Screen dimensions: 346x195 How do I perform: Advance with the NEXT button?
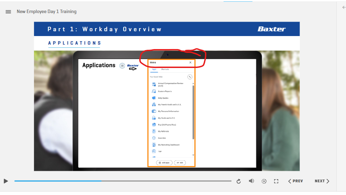click(x=322, y=181)
